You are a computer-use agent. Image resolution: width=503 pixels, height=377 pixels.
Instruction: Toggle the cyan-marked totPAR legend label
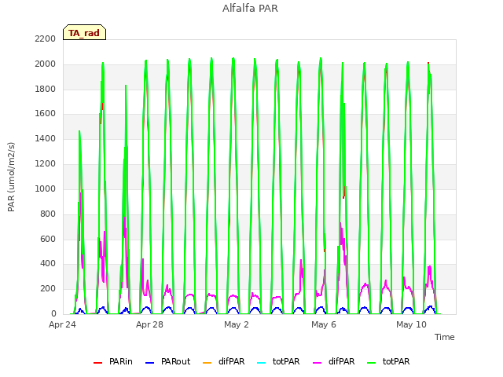(x=286, y=361)
